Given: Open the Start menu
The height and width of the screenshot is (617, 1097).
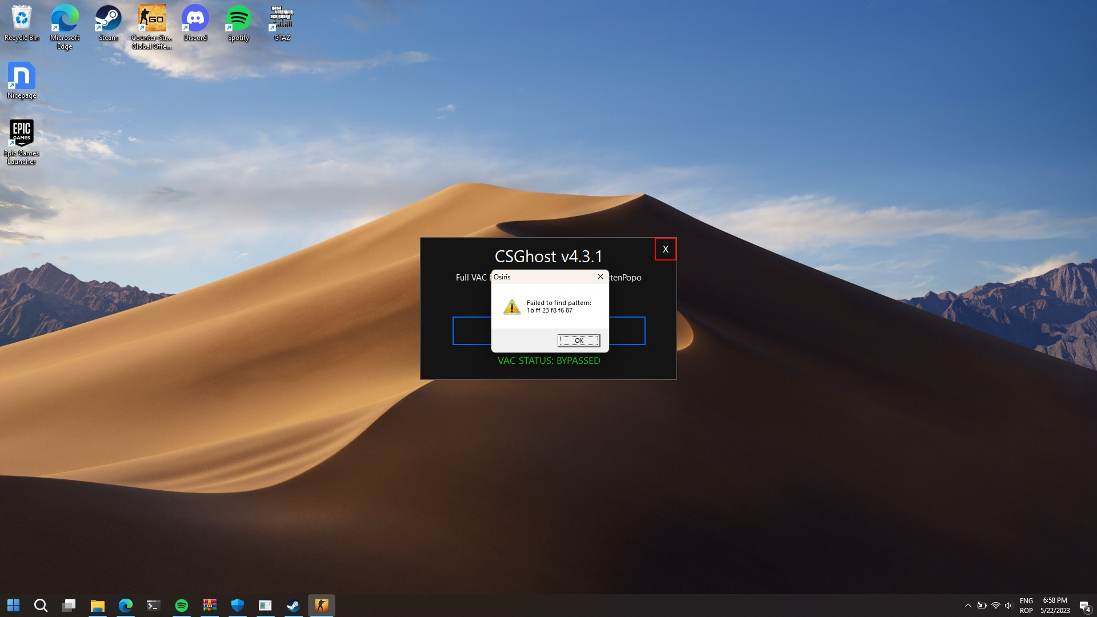Looking at the screenshot, I should (x=13, y=605).
